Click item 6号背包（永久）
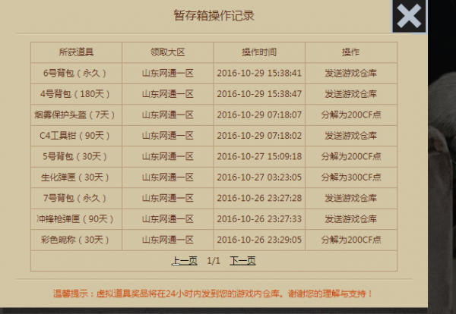456x314 pixels. point(75,73)
